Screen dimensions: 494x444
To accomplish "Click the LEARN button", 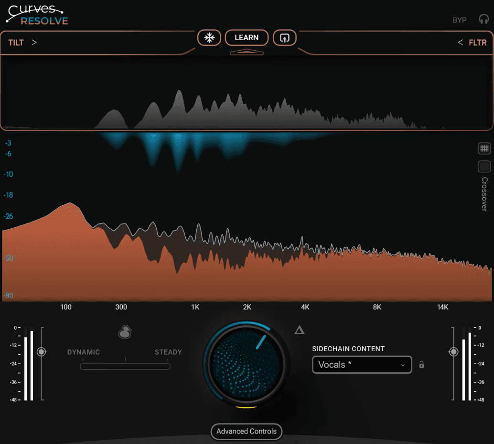I will [x=247, y=37].
